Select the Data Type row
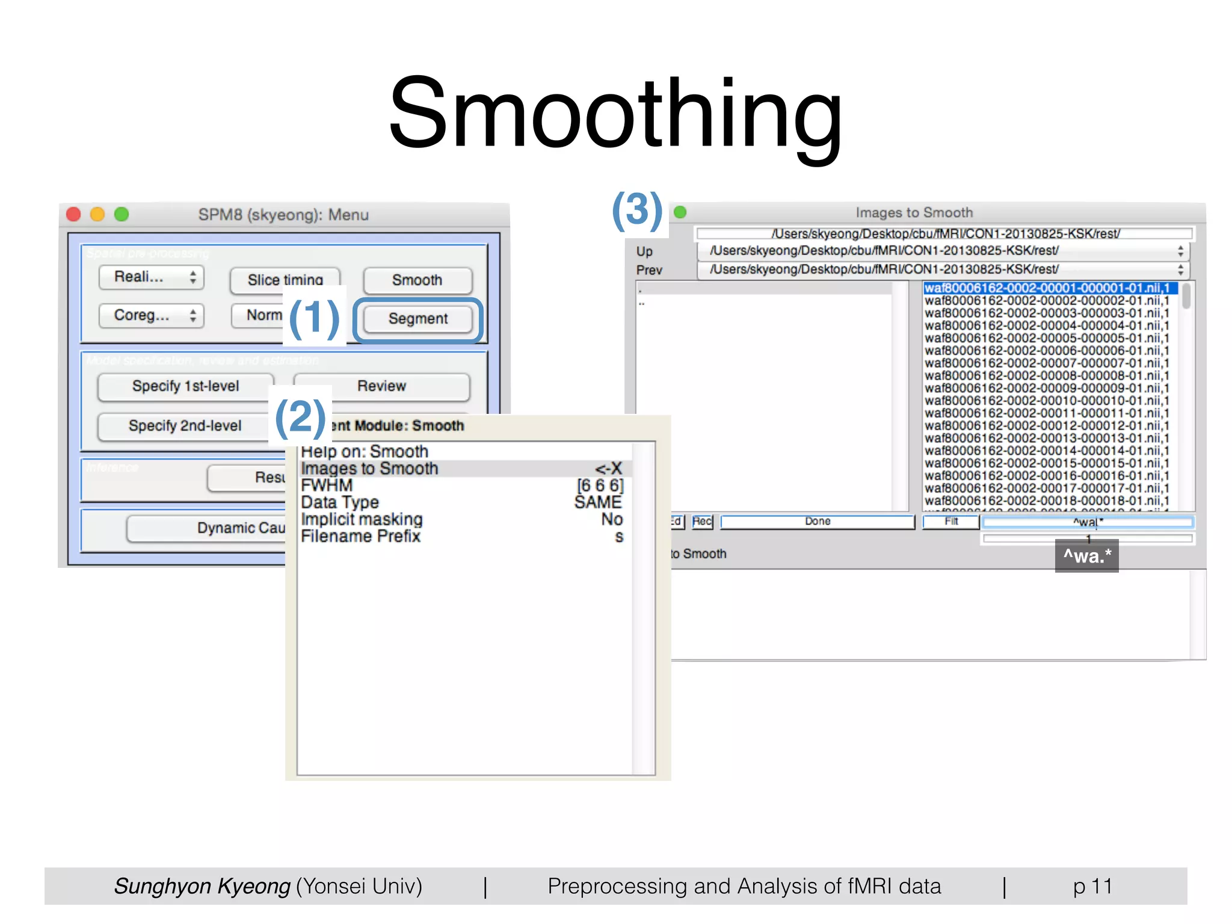This screenshot has width=1232, height=924. click(464, 502)
